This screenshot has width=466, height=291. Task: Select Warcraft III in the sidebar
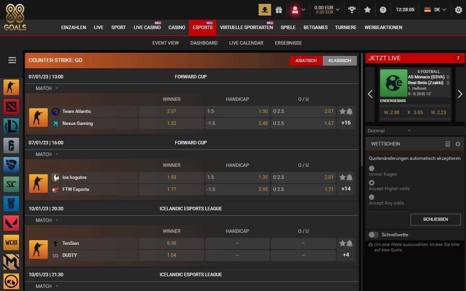11,242
